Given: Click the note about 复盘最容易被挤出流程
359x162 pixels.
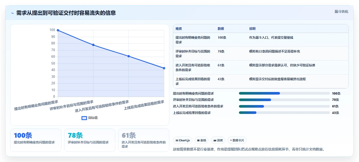Looking at the screenshot, I should pos(277,79).
